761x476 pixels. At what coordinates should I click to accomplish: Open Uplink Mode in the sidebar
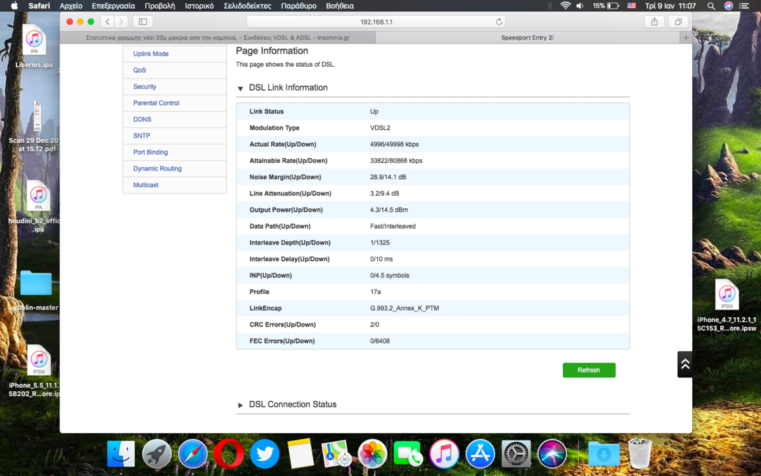click(151, 54)
